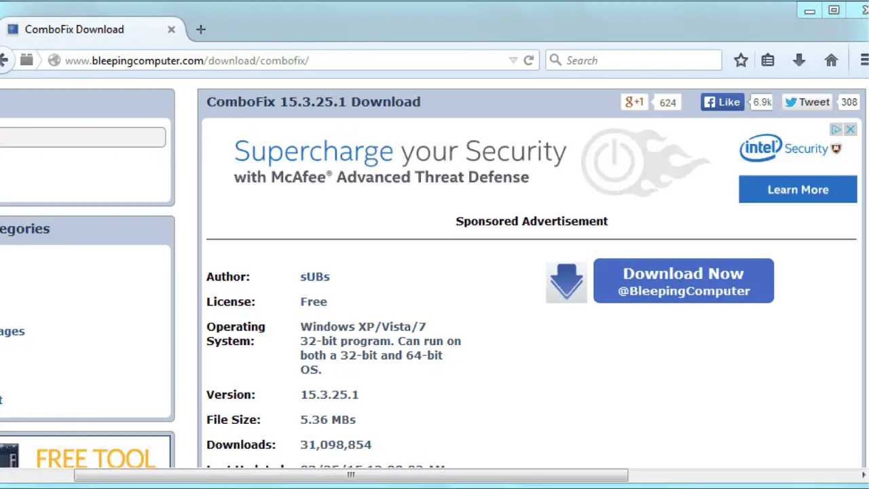Open the AdChoices icon on the ad

tap(836, 129)
